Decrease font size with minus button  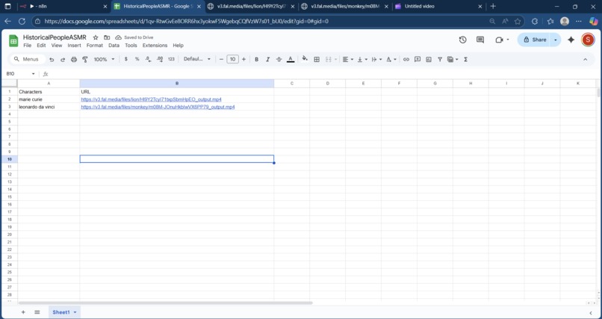pos(221,59)
